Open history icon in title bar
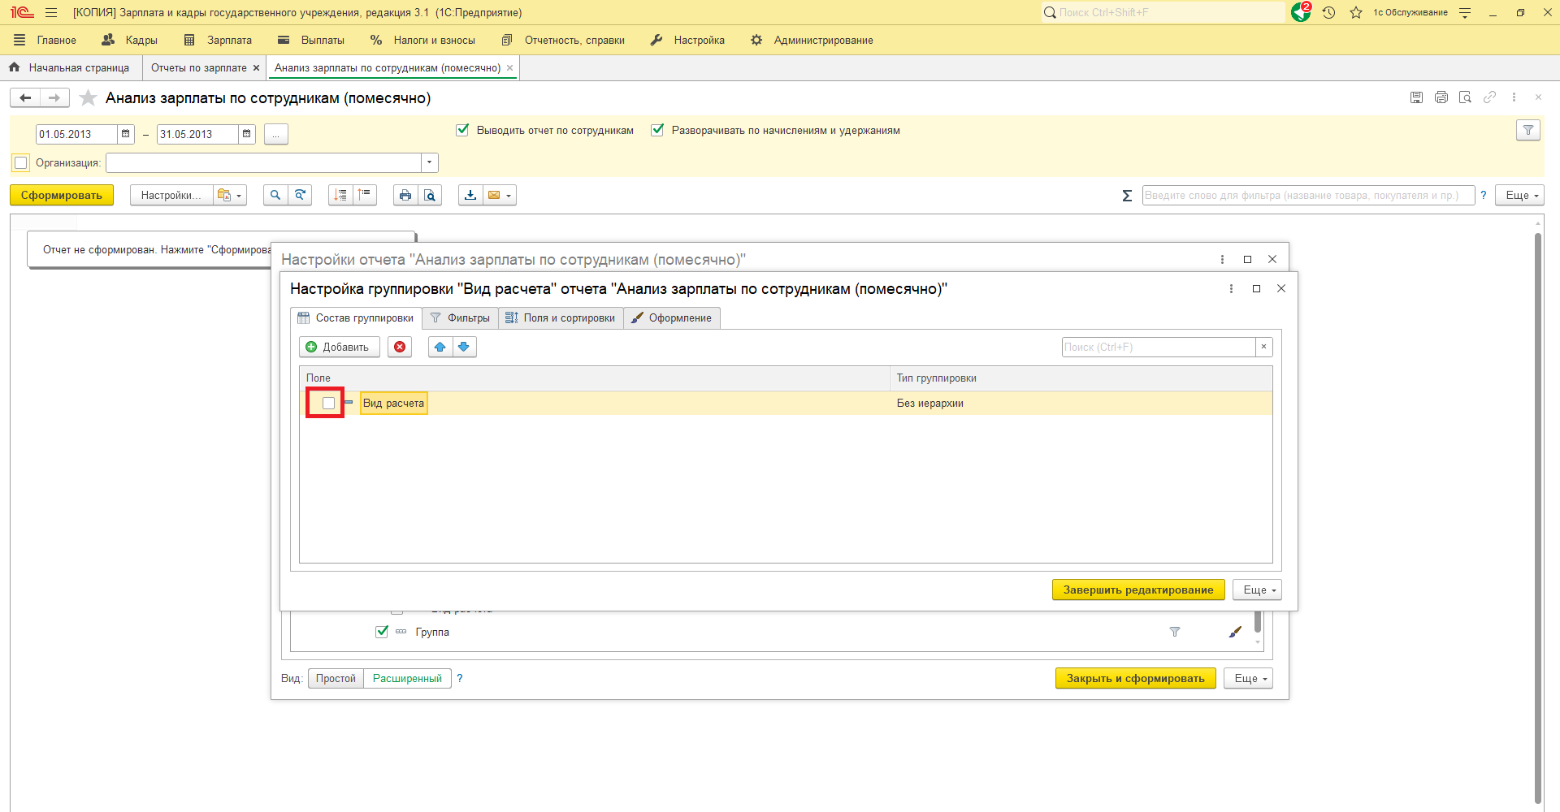Image resolution: width=1560 pixels, height=812 pixels. pyautogui.click(x=1329, y=12)
